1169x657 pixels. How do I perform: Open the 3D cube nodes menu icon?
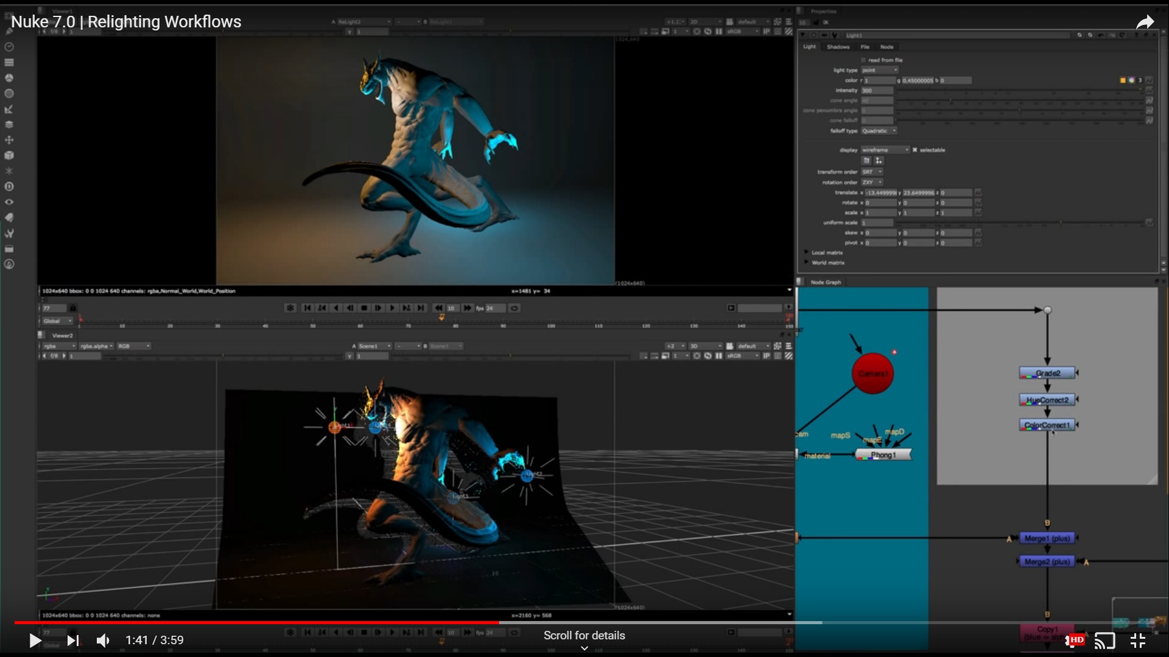pyautogui.click(x=9, y=156)
